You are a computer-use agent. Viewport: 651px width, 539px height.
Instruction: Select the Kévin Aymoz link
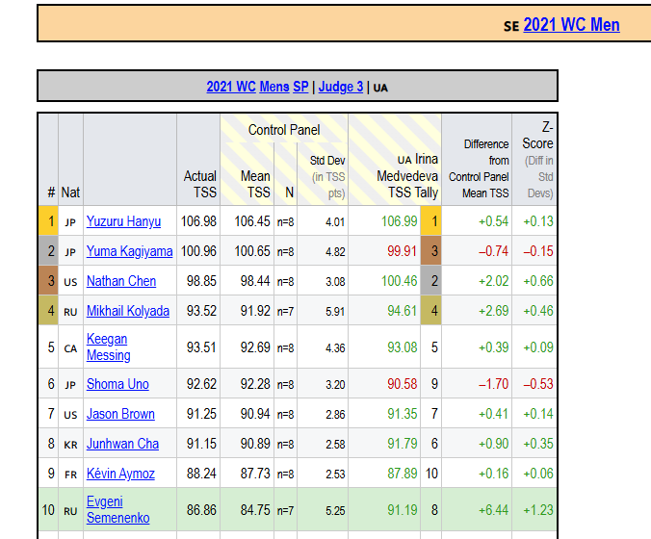119,474
